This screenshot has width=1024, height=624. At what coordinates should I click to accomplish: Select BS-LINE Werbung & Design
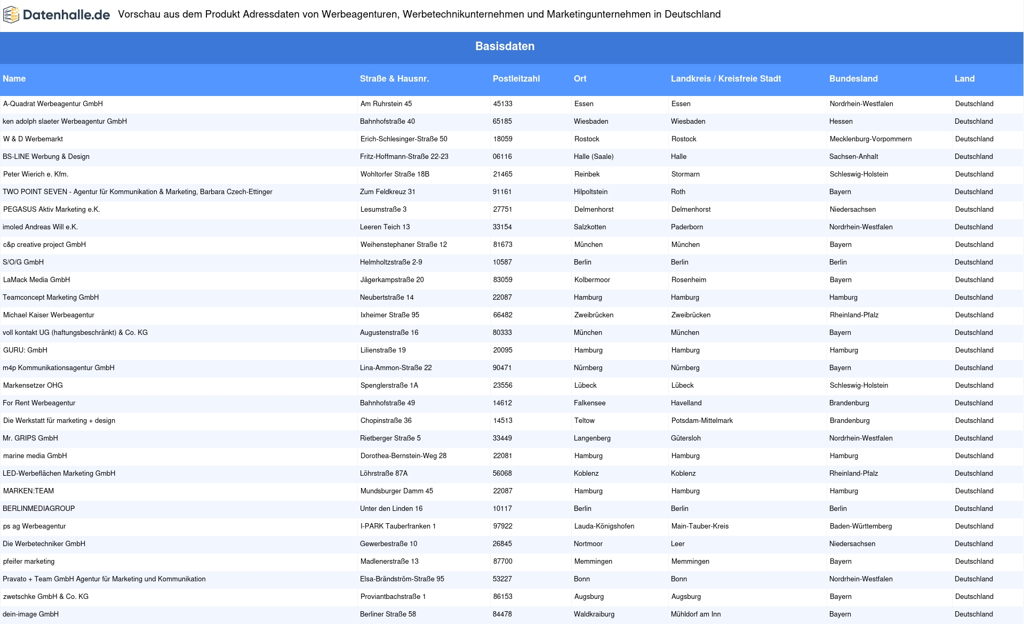tap(46, 157)
